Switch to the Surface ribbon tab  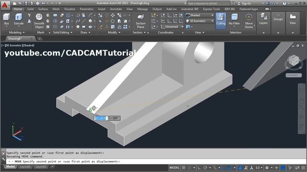pyautogui.click(x=43, y=9)
